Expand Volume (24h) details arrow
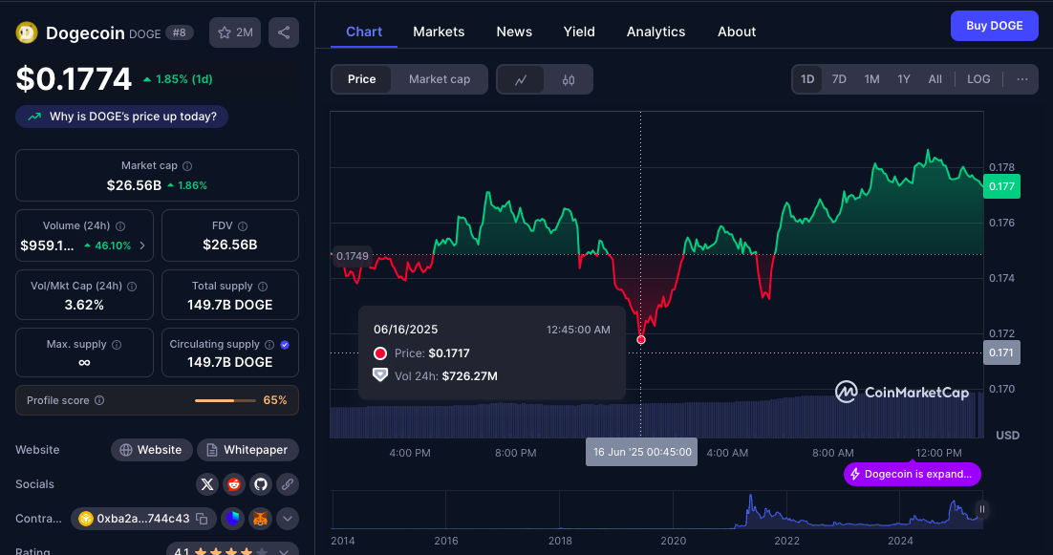 142,245
